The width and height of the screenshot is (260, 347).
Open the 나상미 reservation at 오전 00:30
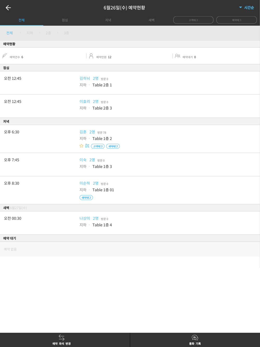pos(130,223)
